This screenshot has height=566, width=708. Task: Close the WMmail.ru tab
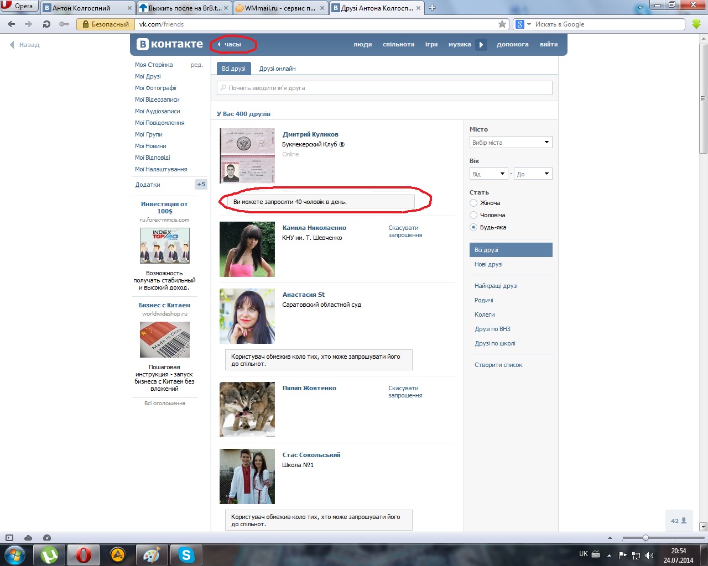pos(323,8)
